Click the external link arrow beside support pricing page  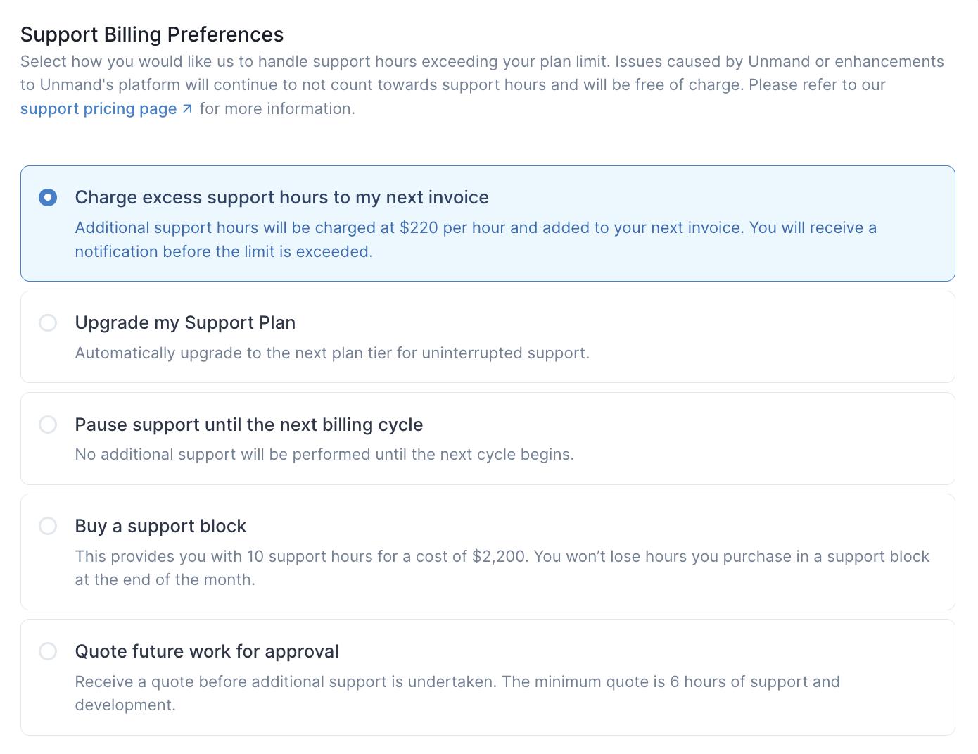[186, 108]
